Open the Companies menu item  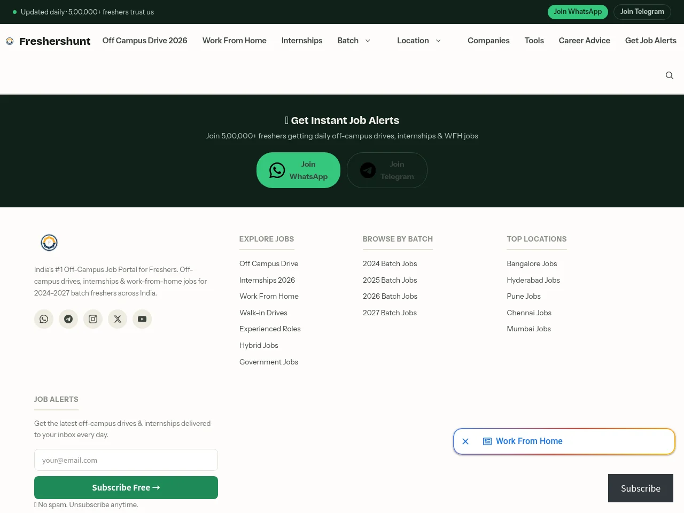pyautogui.click(x=488, y=41)
